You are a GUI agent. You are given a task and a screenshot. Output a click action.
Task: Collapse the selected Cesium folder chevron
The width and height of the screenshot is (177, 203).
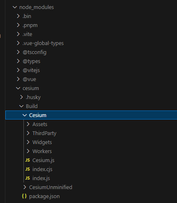click(x=25, y=115)
